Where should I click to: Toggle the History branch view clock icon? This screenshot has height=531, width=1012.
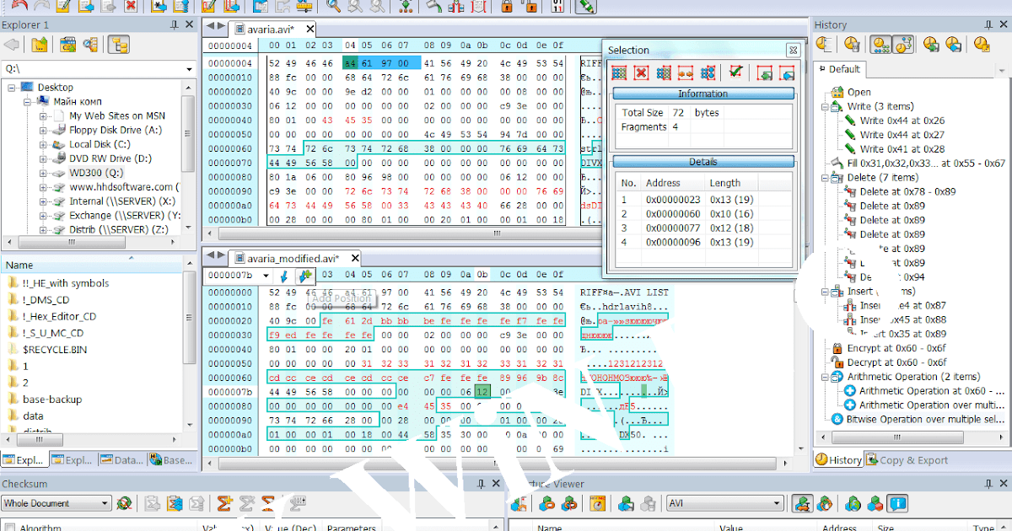point(902,45)
